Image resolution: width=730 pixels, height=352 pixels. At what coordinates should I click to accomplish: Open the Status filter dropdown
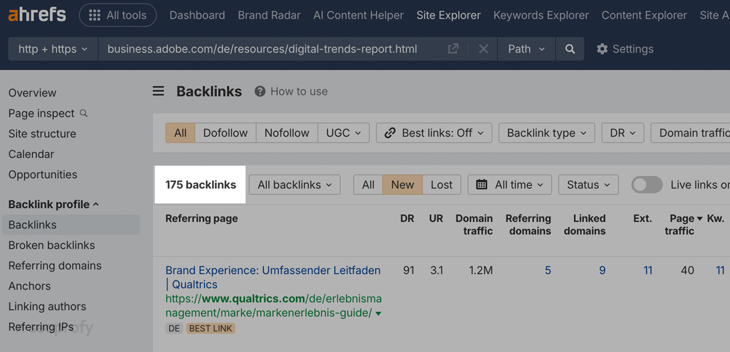click(x=589, y=185)
